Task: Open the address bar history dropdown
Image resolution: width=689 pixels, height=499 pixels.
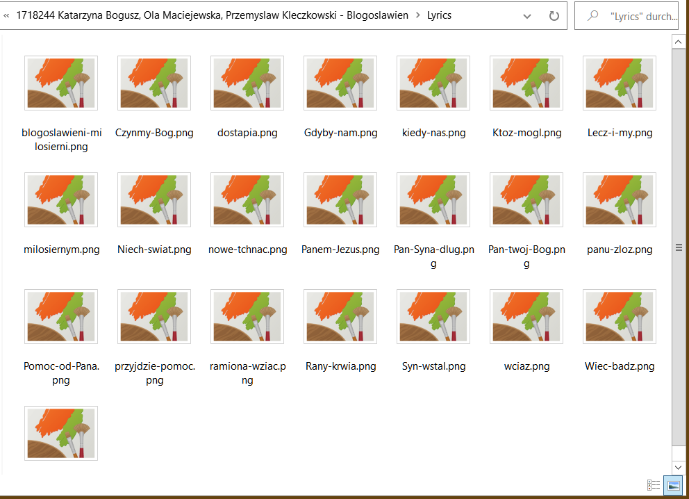Action: point(527,17)
